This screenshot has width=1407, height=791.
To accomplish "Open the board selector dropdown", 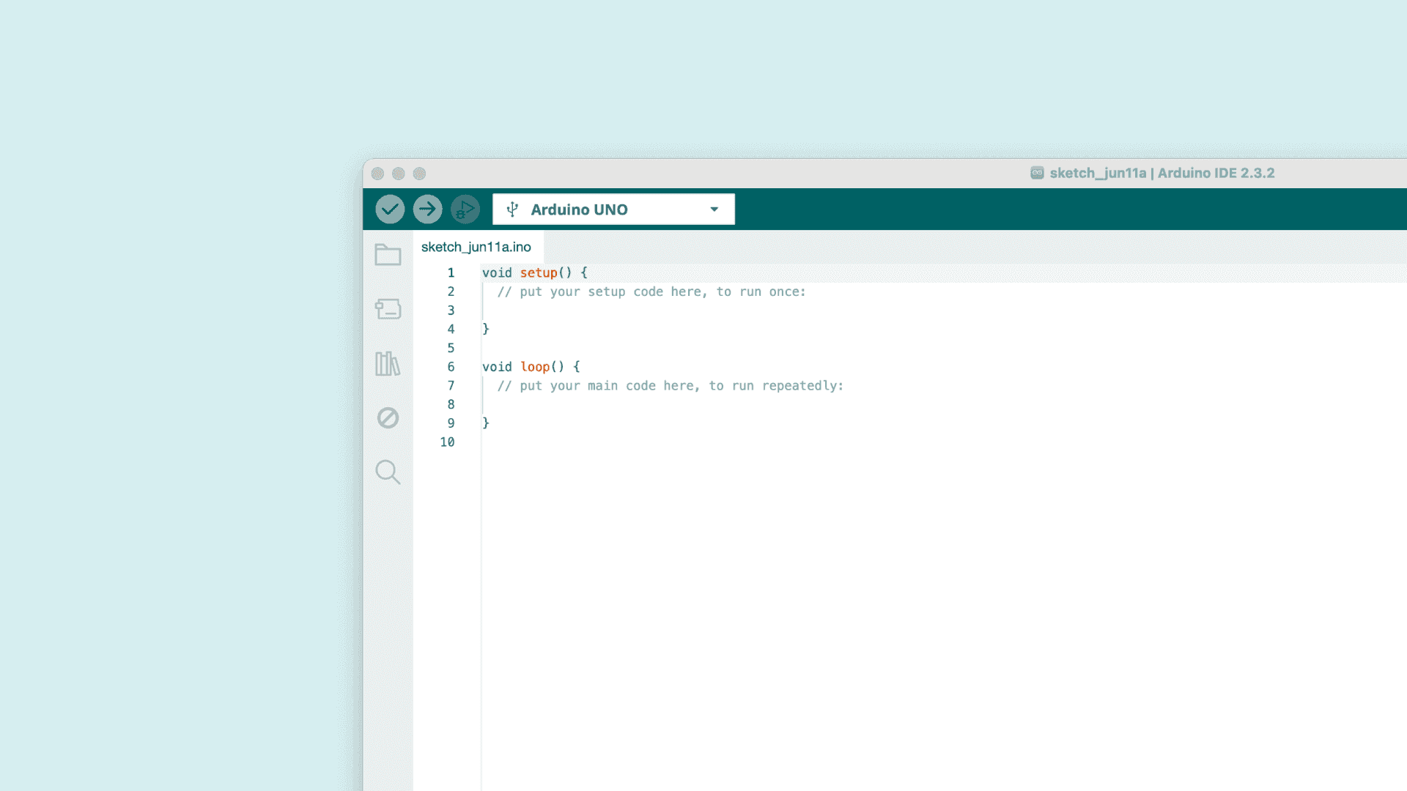I will [614, 209].
